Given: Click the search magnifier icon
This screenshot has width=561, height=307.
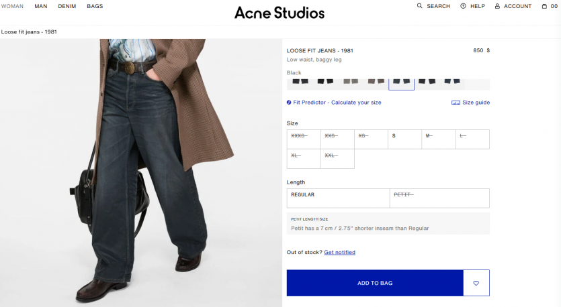Looking at the screenshot, I should [419, 6].
